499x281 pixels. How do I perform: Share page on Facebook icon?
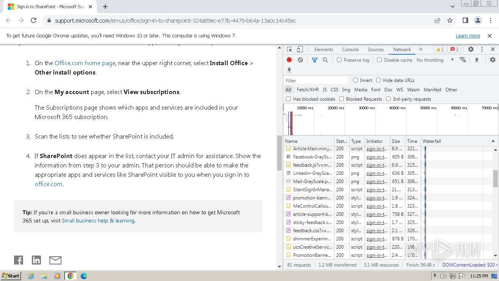click(x=18, y=260)
